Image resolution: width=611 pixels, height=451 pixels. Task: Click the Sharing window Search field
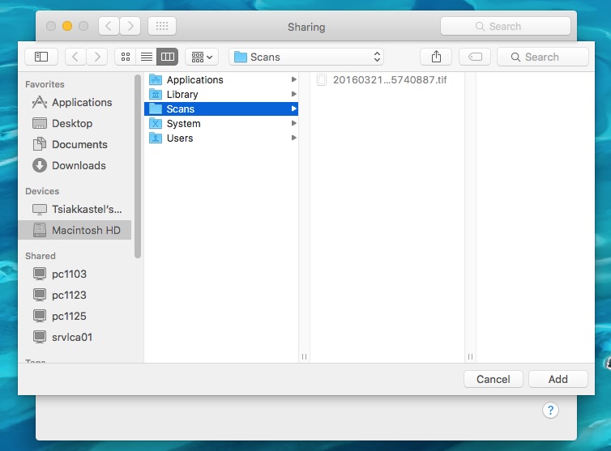506,26
